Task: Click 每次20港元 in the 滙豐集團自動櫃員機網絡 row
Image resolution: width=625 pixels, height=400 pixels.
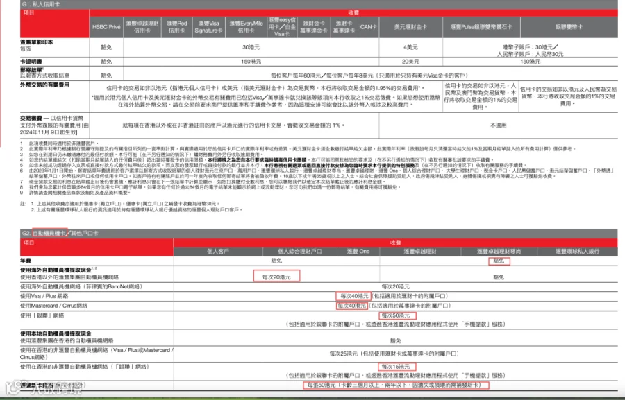Action: point(276,277)
